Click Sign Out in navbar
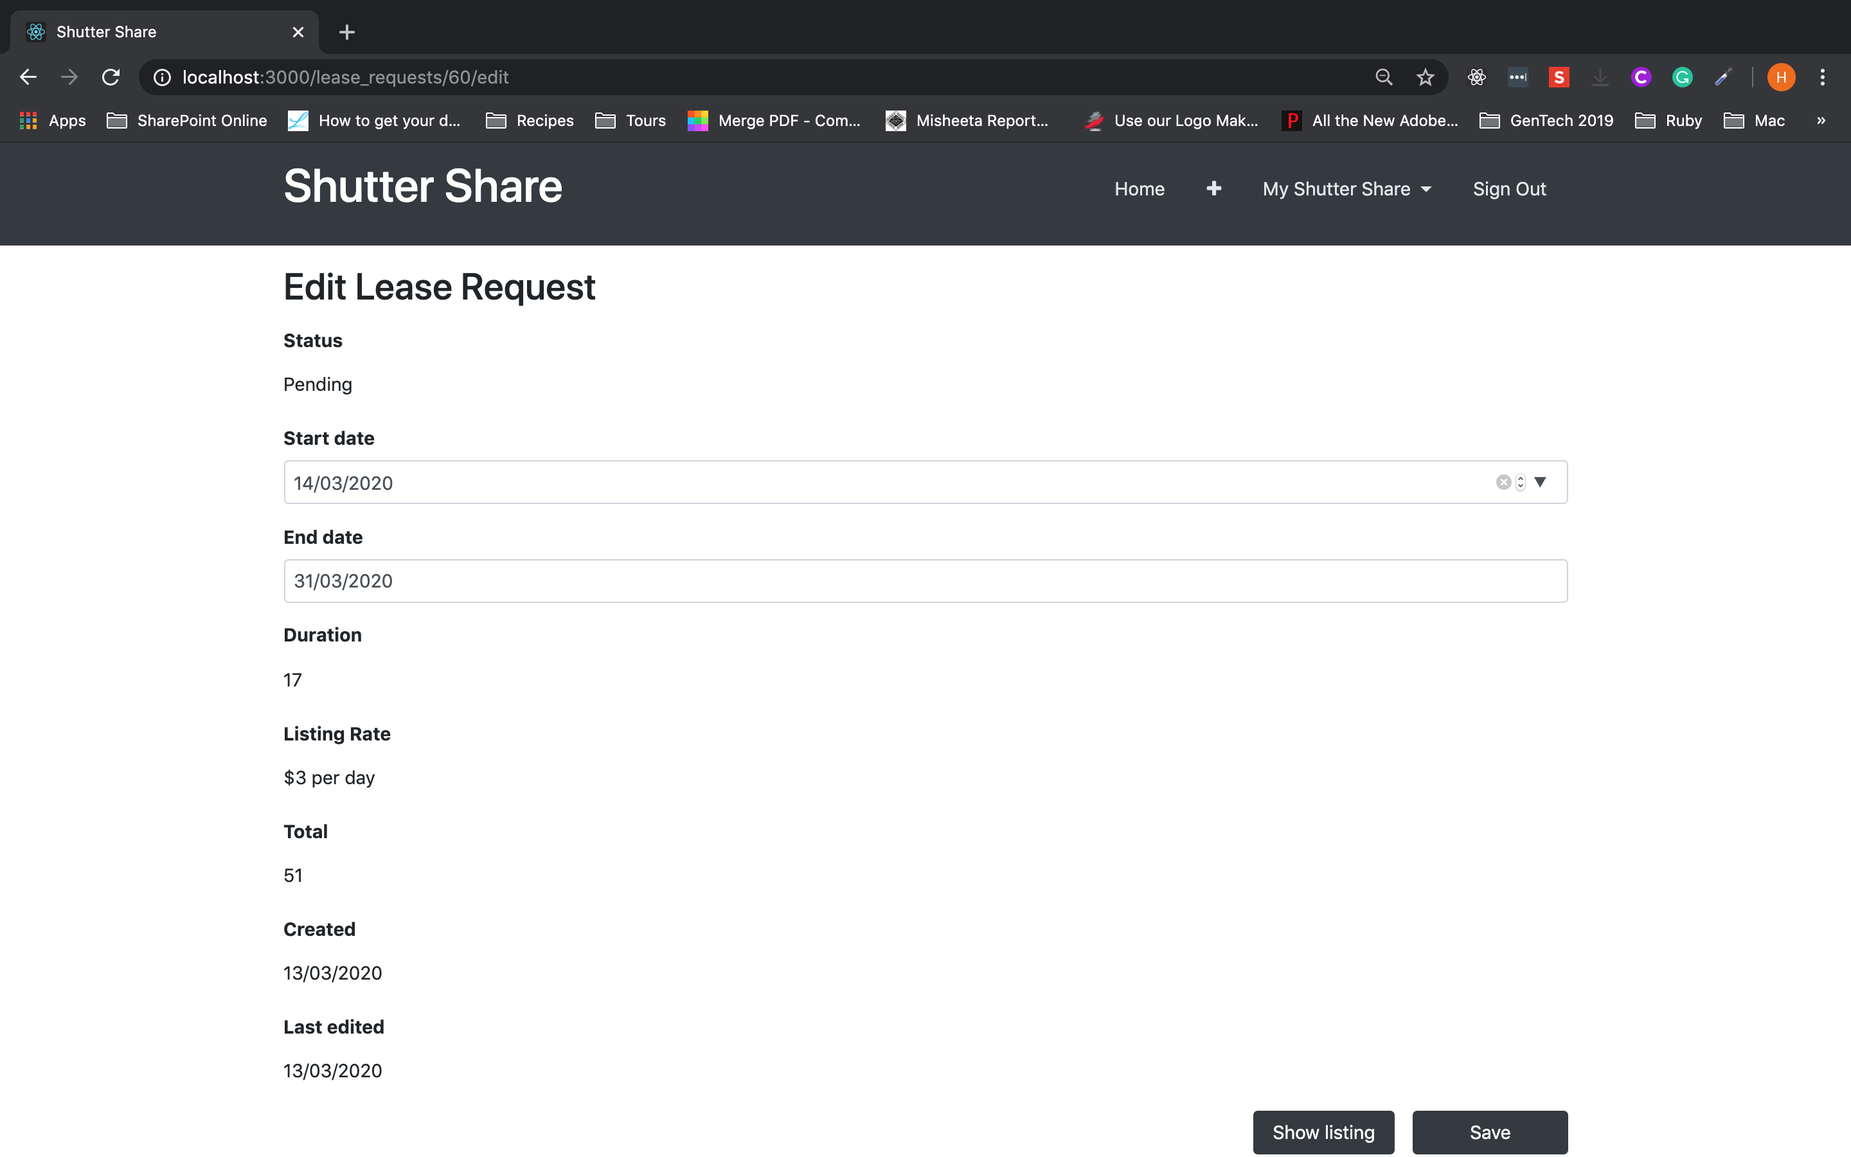The width and height of the screenshot is (1851, 1157). 1508,189
